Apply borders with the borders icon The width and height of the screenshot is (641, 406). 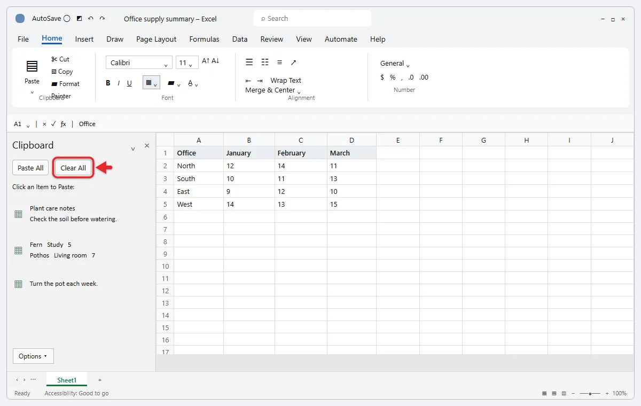tap(148, 83)
